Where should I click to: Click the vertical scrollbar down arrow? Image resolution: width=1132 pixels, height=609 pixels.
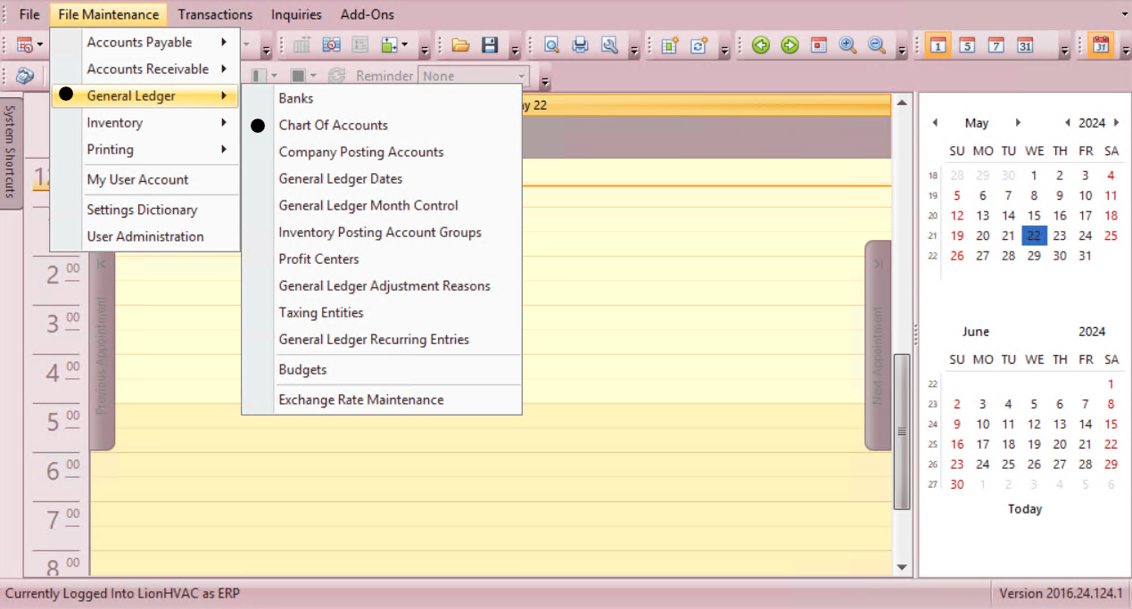(902, 567)
